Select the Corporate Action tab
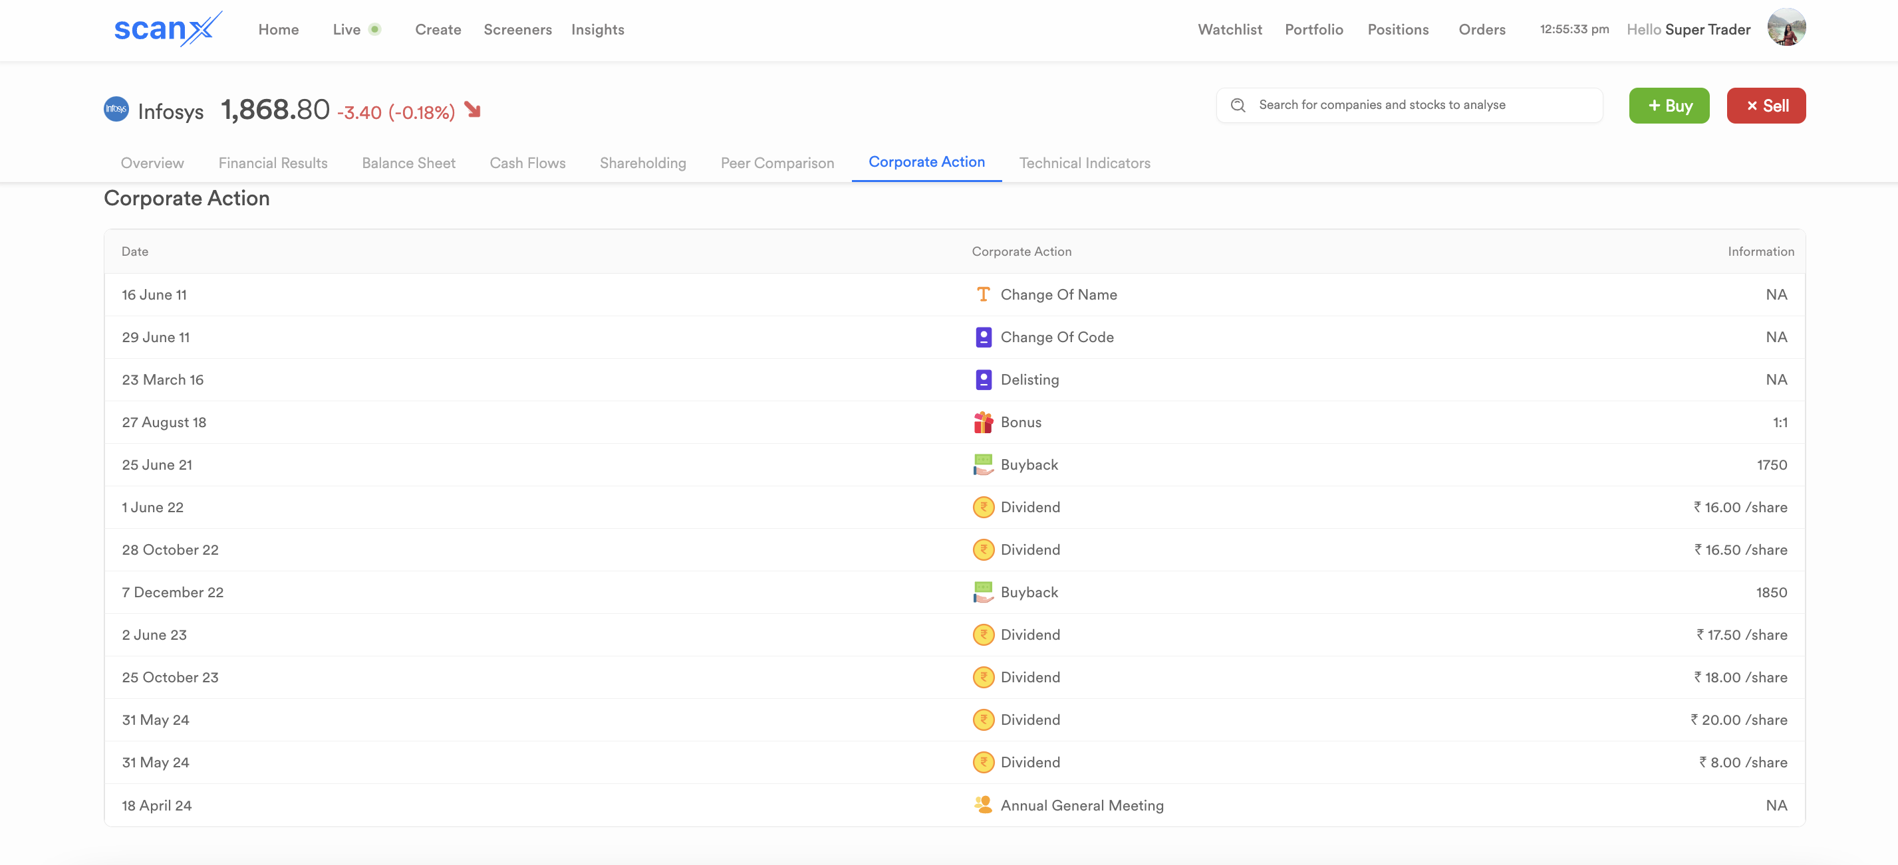1898x865 pixels. 927,162
